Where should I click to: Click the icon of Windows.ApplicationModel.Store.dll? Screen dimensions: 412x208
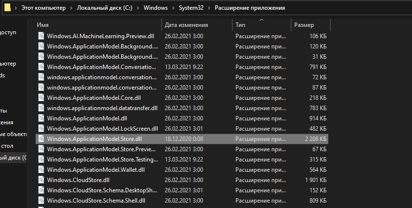(x=41, y=139)
